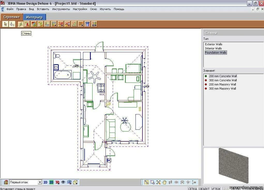This screenshot has height=190, width=264.
Task: Click the application icon in the title bar
Action: (3, 3)
